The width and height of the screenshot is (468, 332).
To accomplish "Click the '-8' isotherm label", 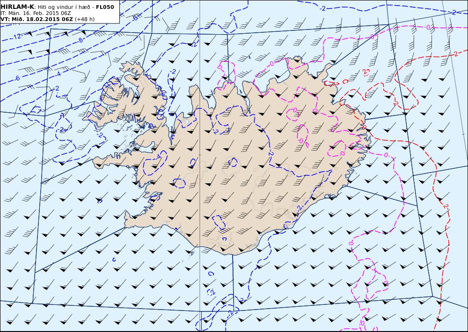I will point(80,40).
